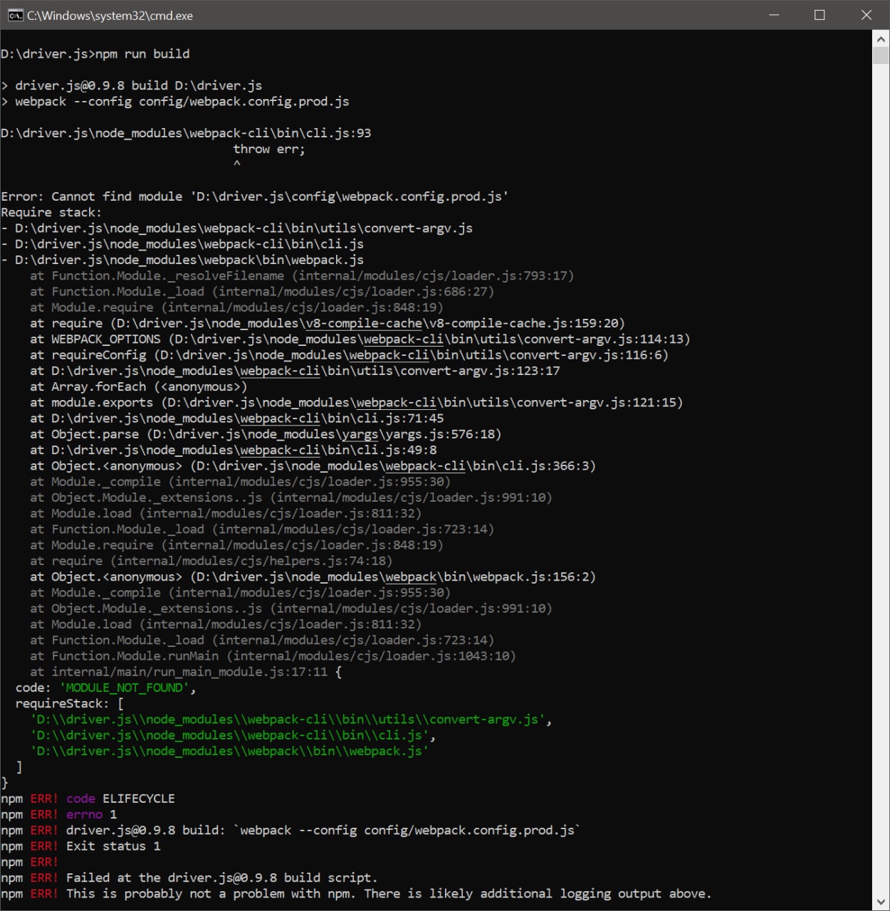
Task: Click the 'npm ERR! code ELIFECYCLE' line
Action: (x=88, y=799)
